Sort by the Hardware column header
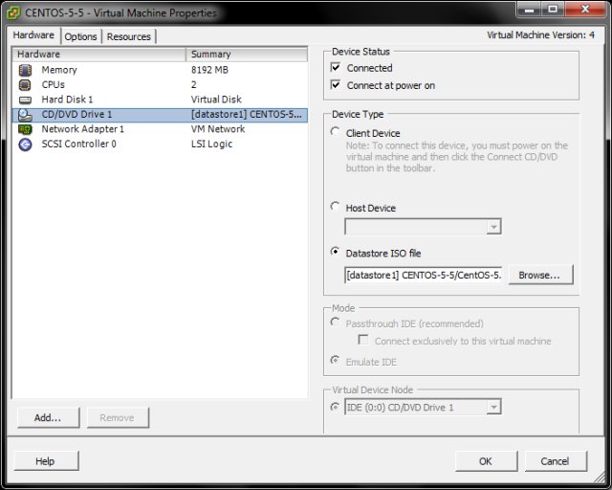612x490 pixels. click(x=99, y=55)
